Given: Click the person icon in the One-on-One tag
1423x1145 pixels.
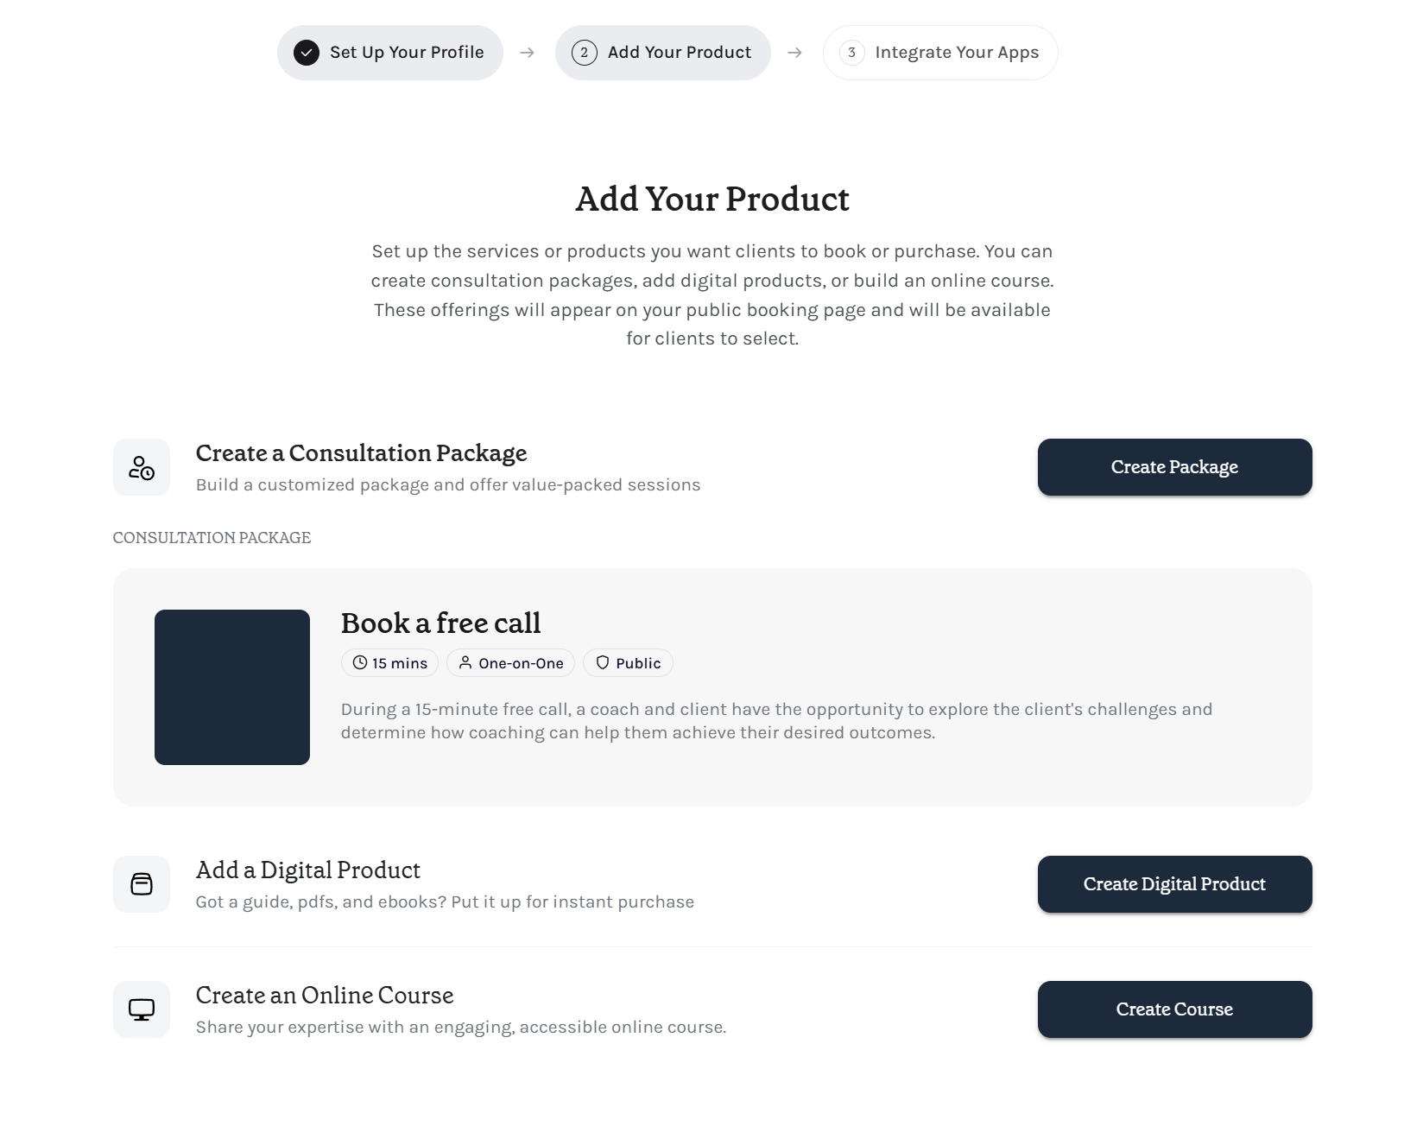Looking at the screenshot, I should point(465,662).
